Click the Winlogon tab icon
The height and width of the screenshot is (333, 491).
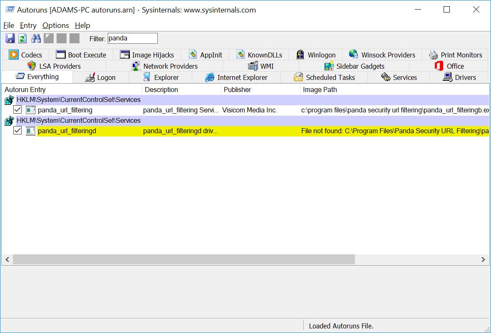[300, 55]
